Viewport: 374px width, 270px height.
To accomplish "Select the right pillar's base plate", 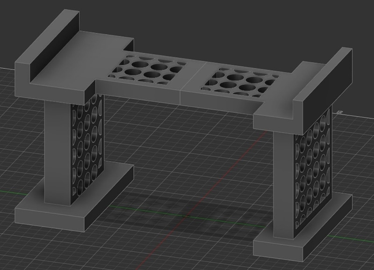I will pyautogui.click(x=302, y=226).
